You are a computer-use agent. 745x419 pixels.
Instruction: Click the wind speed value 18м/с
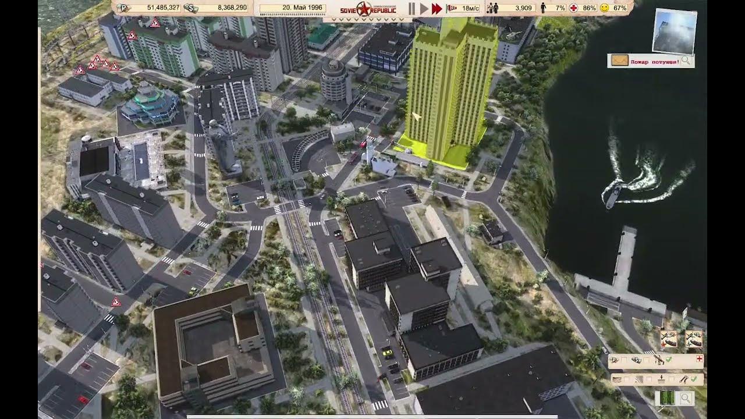coord(471,8)
